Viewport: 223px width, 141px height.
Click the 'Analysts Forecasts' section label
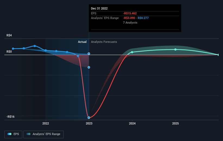click(x=104, y=42)
